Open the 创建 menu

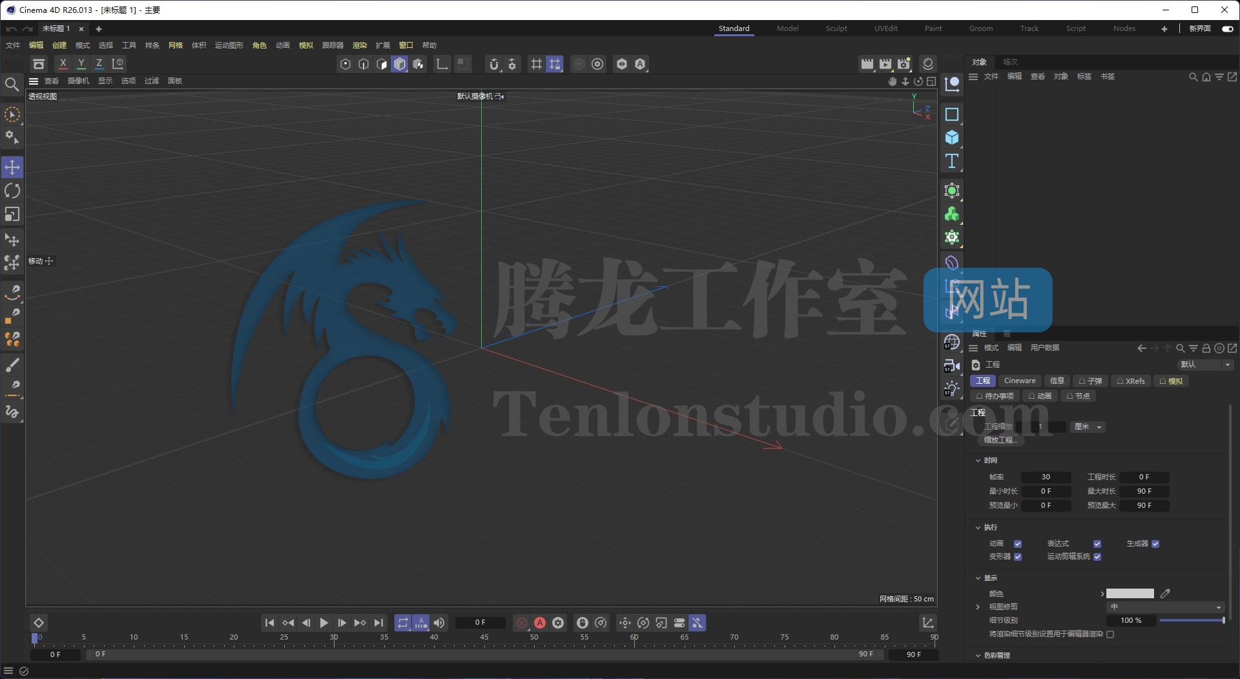59,45
